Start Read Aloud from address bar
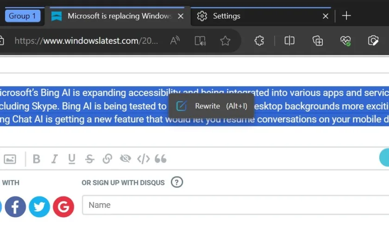Screen dimensions: 389x231 click(x=175, y=41)
